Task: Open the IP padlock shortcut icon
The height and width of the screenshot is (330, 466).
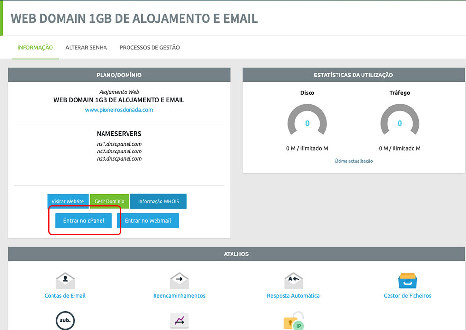Action: tap(293, 321)
